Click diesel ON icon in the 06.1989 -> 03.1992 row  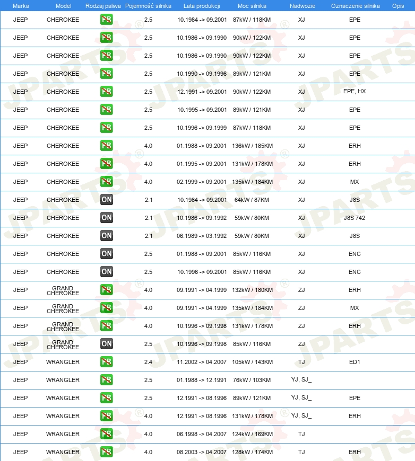pyautogui.click(x=106, y=235)
